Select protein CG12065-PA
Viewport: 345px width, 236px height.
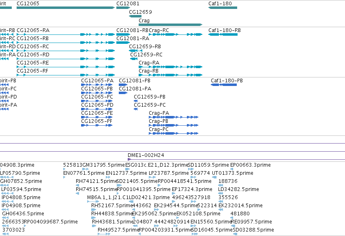coord(97,81)
